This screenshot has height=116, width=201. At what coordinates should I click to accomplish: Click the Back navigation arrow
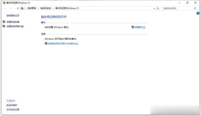pyautogui.click(x=5, y=8)
